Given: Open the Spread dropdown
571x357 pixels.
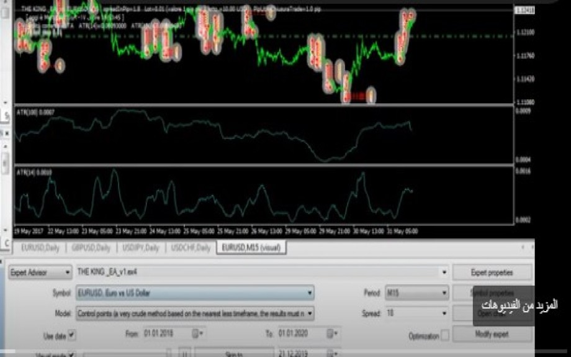Looking at the screenshot, I should click(444, 314).
